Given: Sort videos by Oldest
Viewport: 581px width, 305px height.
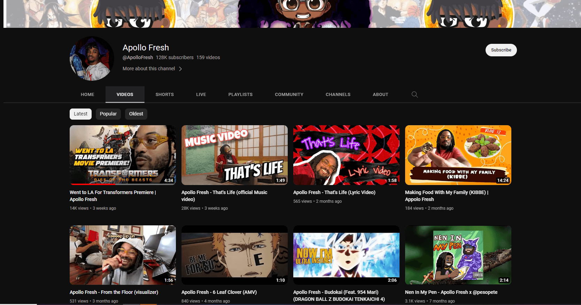Looking at the screenshot, I should [x=136, y=114].
